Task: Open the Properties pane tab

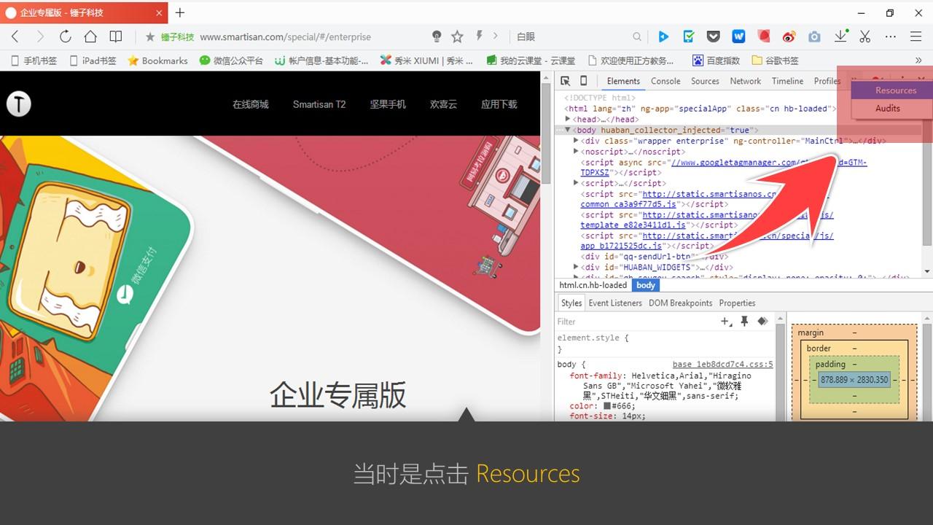Action: [x=737, y=303]
